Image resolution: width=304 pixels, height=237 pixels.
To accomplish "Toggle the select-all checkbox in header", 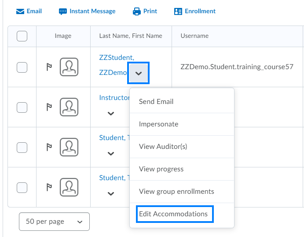I will click(x=22, y=36).
